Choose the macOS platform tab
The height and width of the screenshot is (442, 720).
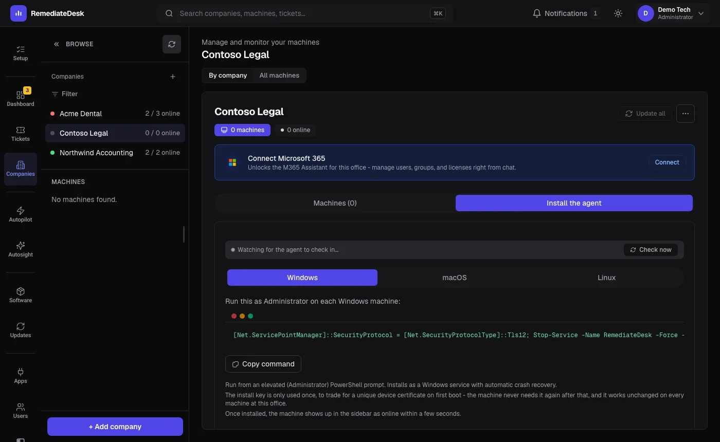click(x=455, y=278)
